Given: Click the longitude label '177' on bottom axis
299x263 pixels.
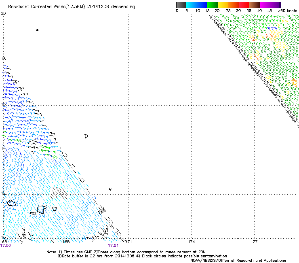Looking at the screenshot, I should [254, 242].
